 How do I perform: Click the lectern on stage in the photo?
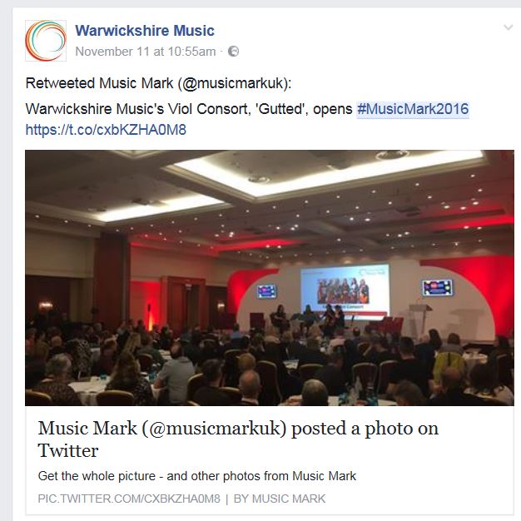pos(419,319)
